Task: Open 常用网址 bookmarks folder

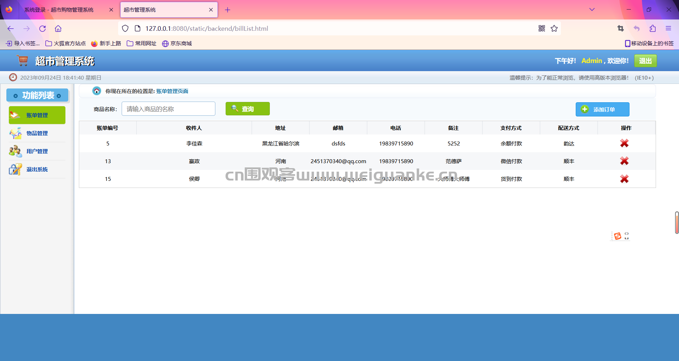Action: pos(141,43)
